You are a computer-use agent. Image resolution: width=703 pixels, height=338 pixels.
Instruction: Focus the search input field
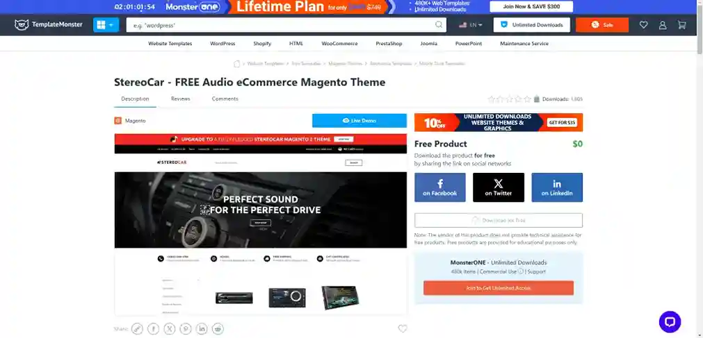coord(286,25)
